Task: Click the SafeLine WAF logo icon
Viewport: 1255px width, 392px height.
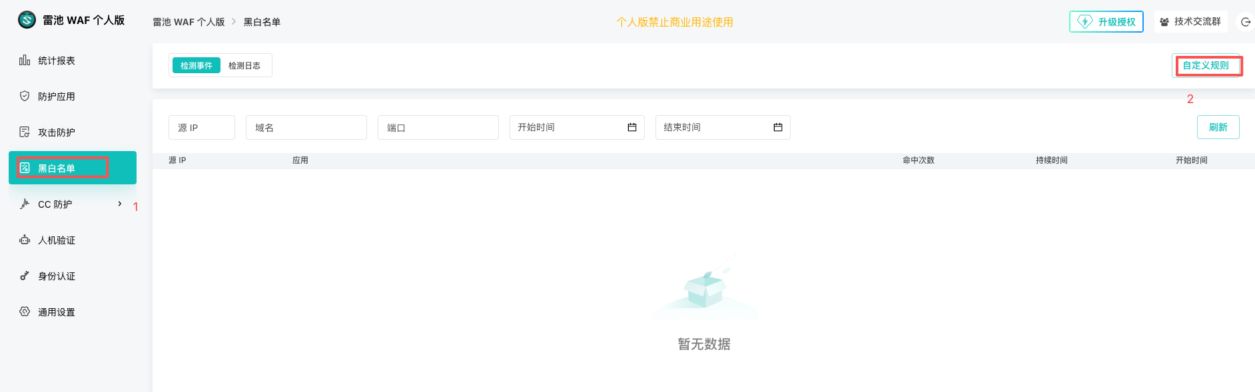Action: (x=27, y=20)
